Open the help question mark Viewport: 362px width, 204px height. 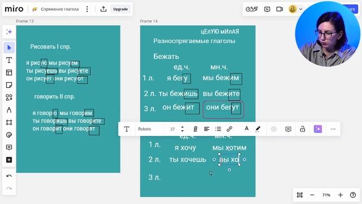pos(353,195)
